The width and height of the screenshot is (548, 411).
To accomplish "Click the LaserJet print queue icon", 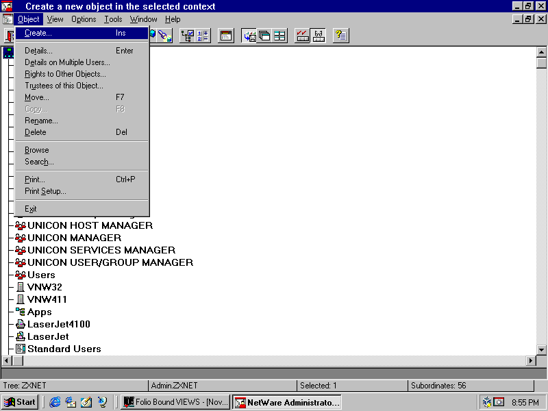I will coord(21,336).
